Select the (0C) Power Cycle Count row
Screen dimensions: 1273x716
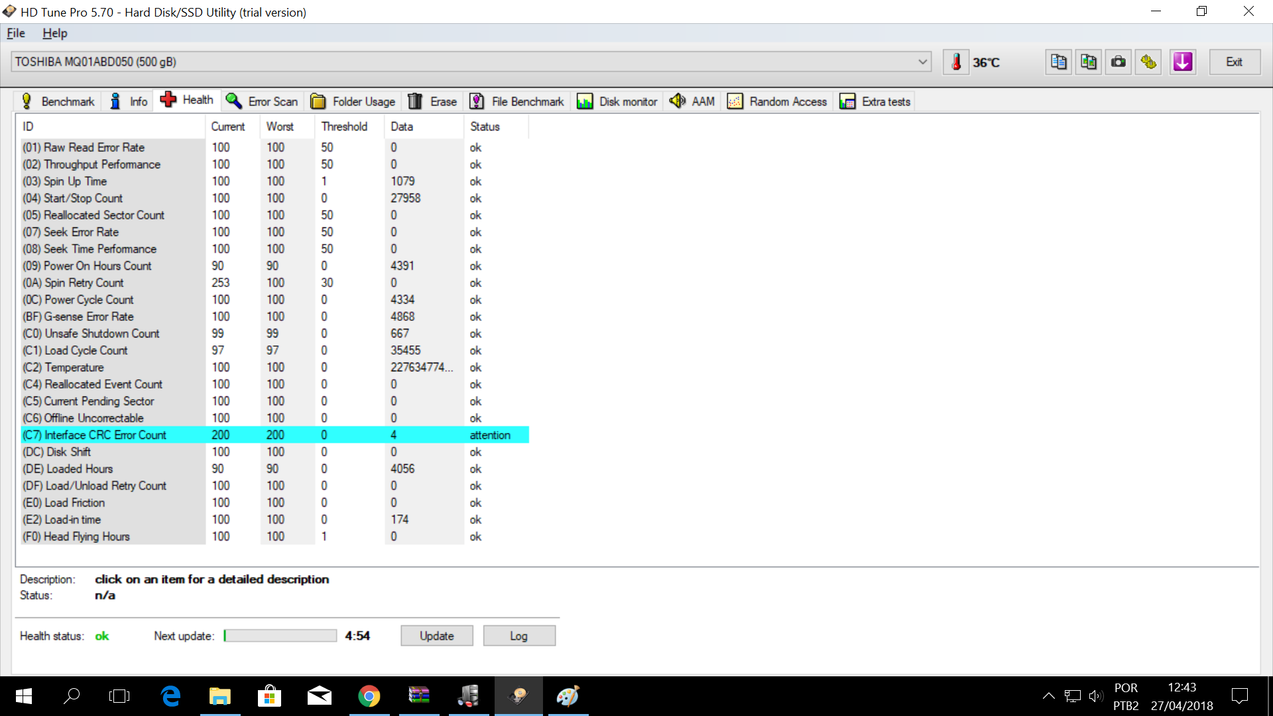274,300
